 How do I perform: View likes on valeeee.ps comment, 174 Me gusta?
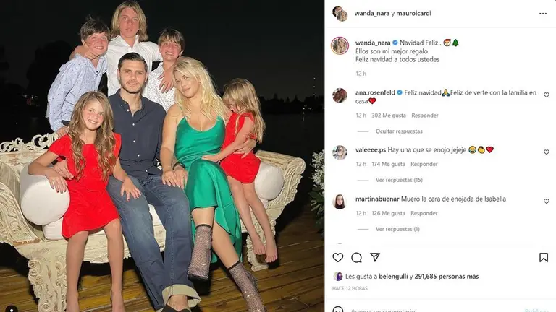388,164
